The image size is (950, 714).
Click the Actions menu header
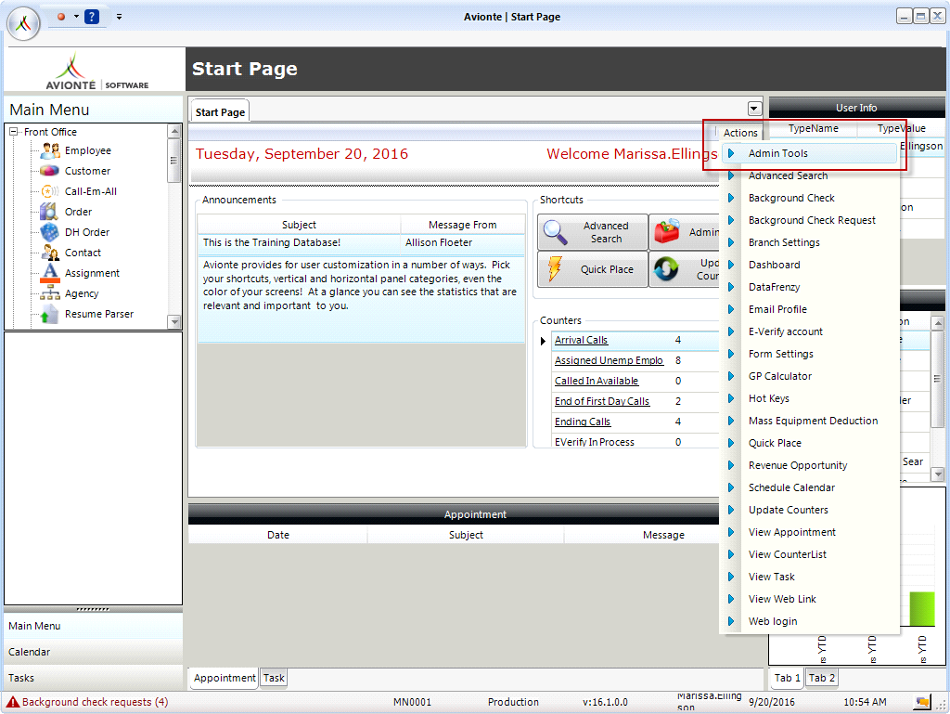tap(740, 133)
